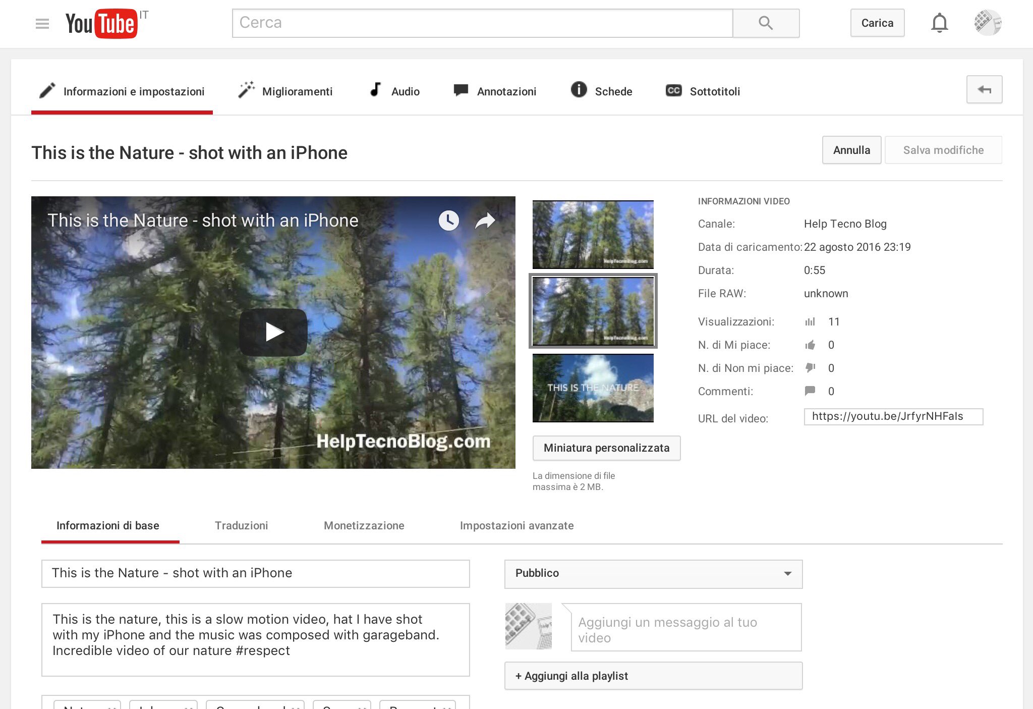The width and height of the screenshot is (1033, 709).
Task: Click Aggiungi alla playlist button
Action: tap(653, 676)
